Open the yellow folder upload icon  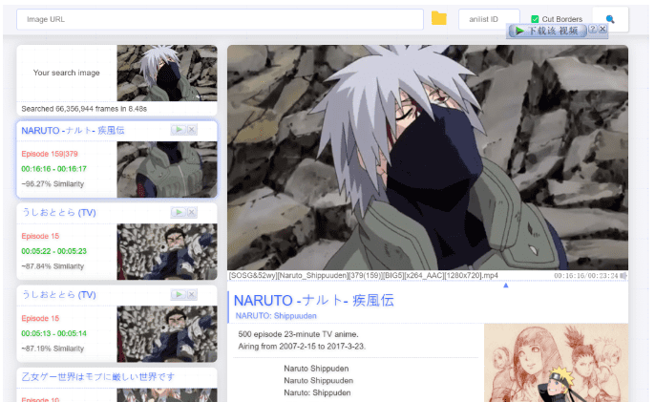pyautogui.click(x=438, y=19)
